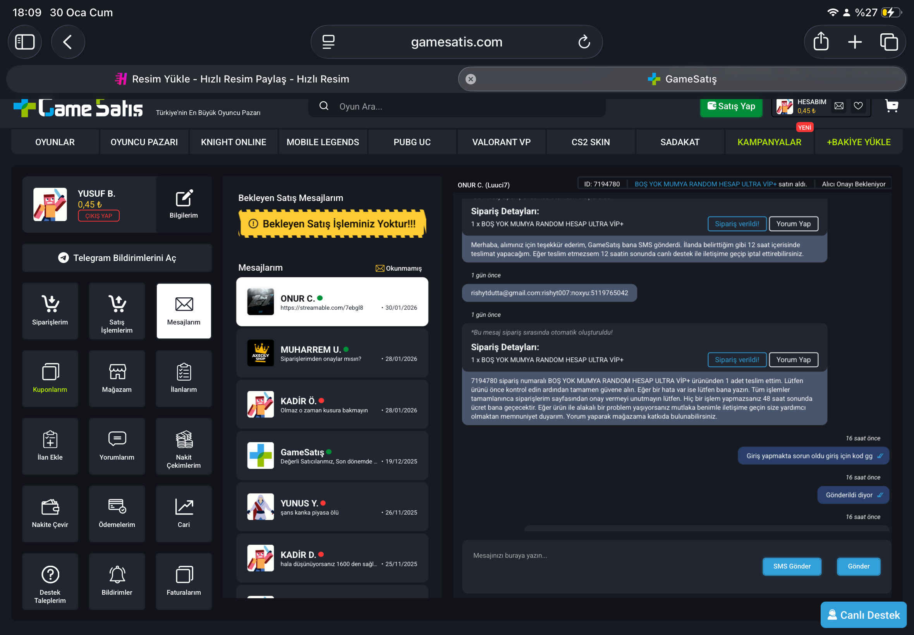Open Nakit Çekimlerim withdrawals tile
This screenshot has width=914, height=635.
tap(184, 446)
